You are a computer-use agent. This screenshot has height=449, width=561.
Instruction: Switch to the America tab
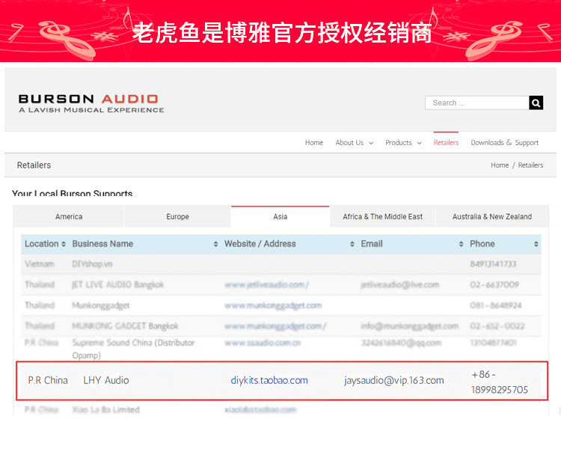[69, 216]
